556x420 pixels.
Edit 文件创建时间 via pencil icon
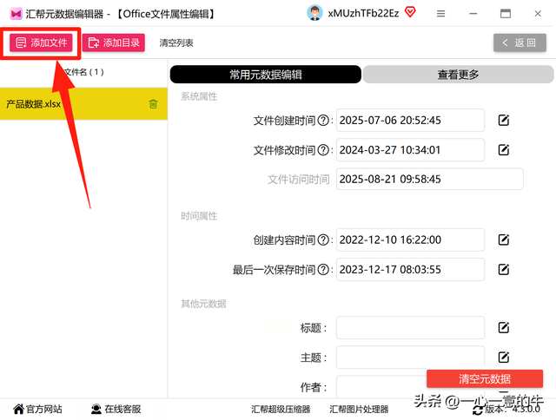click(x=504, y=121)
